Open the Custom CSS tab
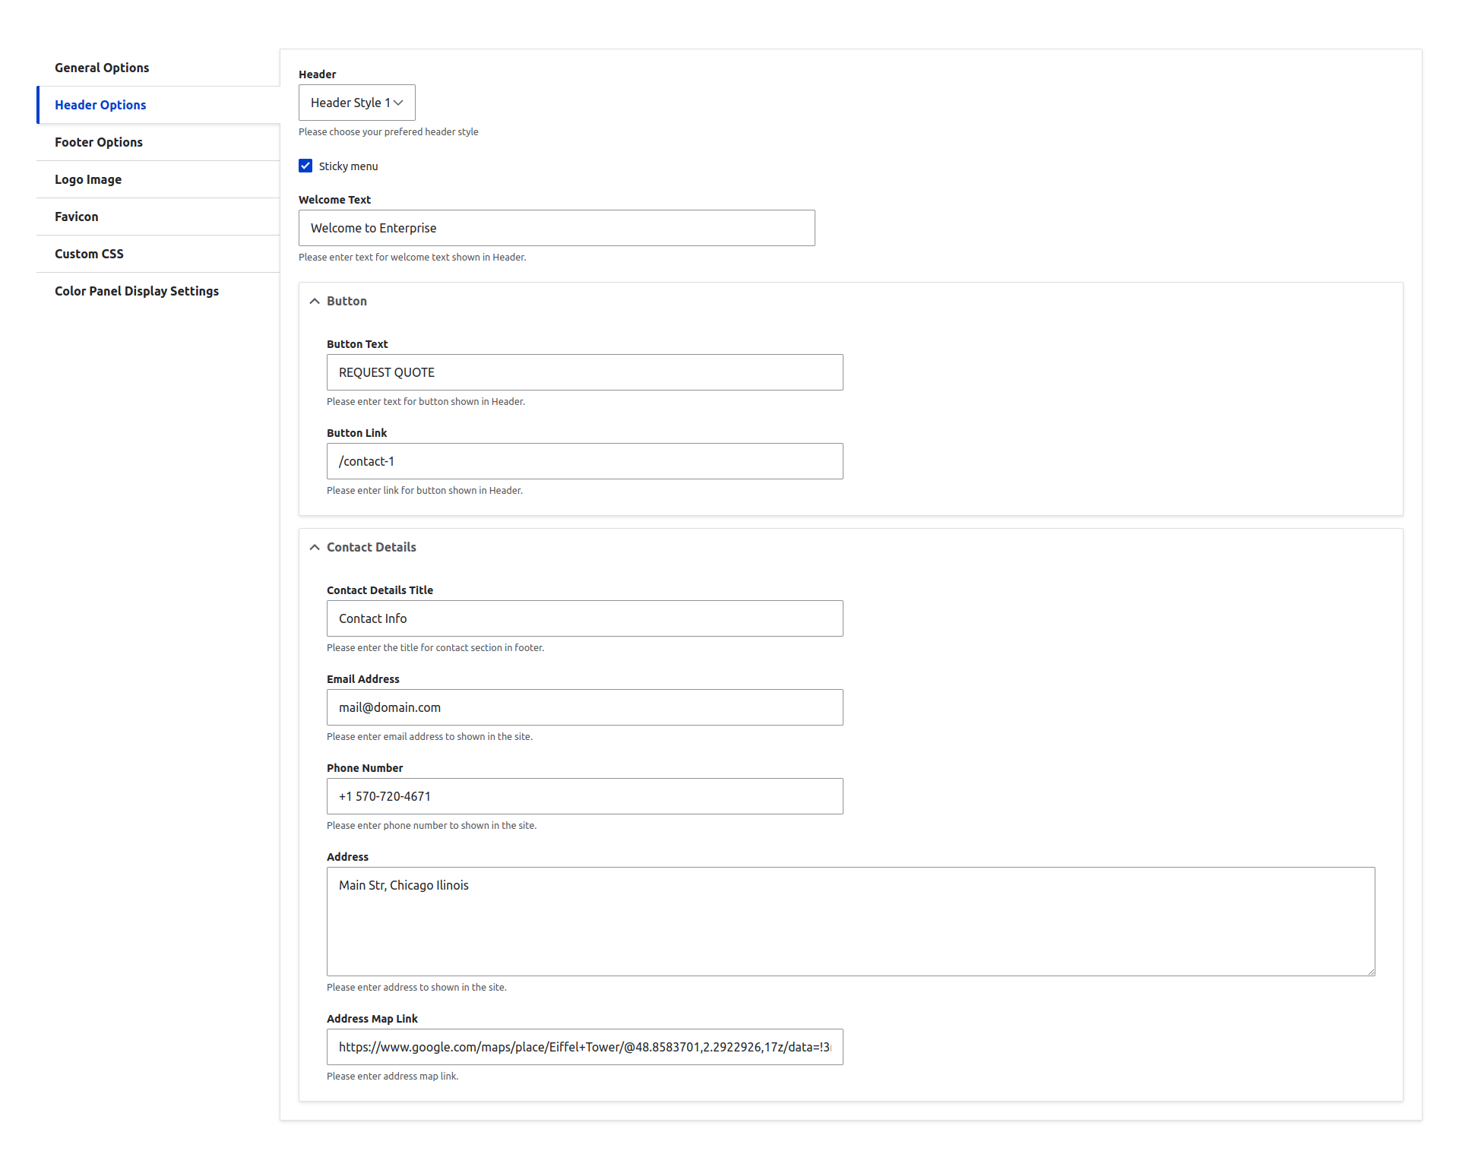 (x=89, y=254)
